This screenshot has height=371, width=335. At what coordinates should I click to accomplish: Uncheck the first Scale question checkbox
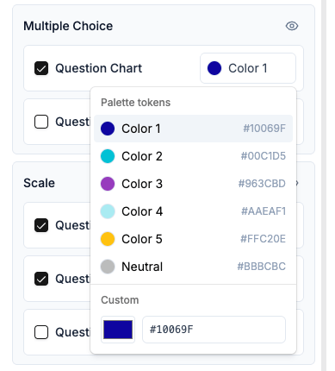tap(41, 225)
